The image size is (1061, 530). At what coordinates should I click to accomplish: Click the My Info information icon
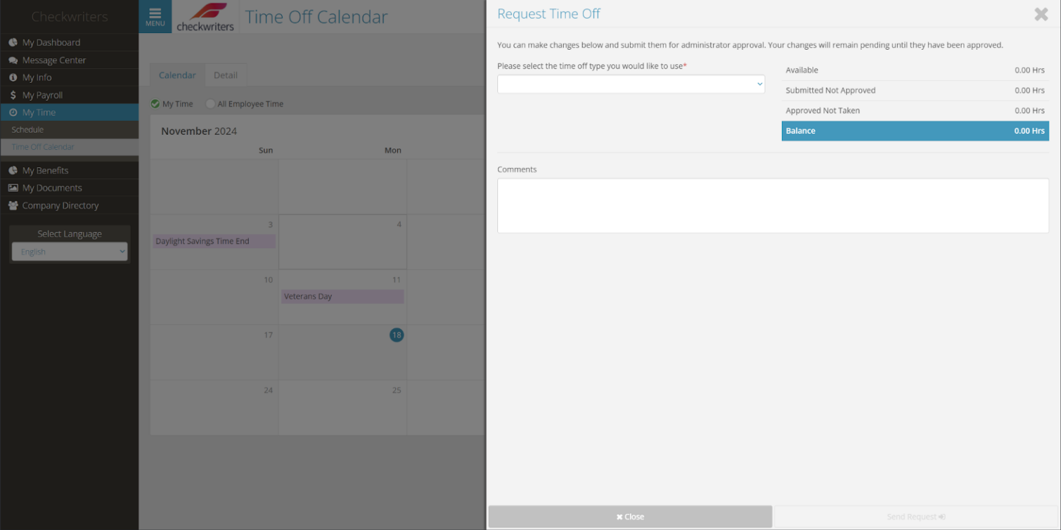12,77
